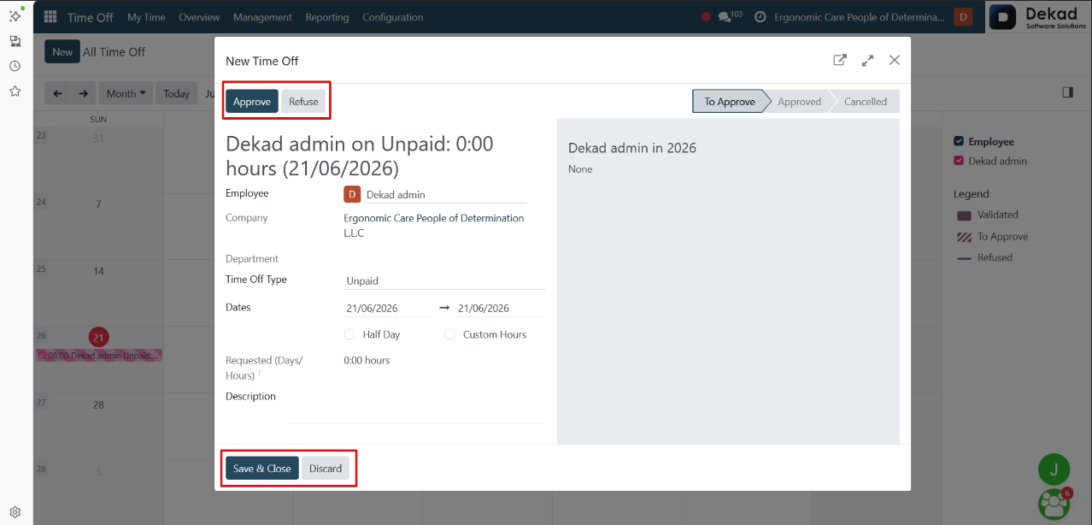Screen dimensions: 1092x525
Task: Open the Reporting menu
Action: coord(326,17)
